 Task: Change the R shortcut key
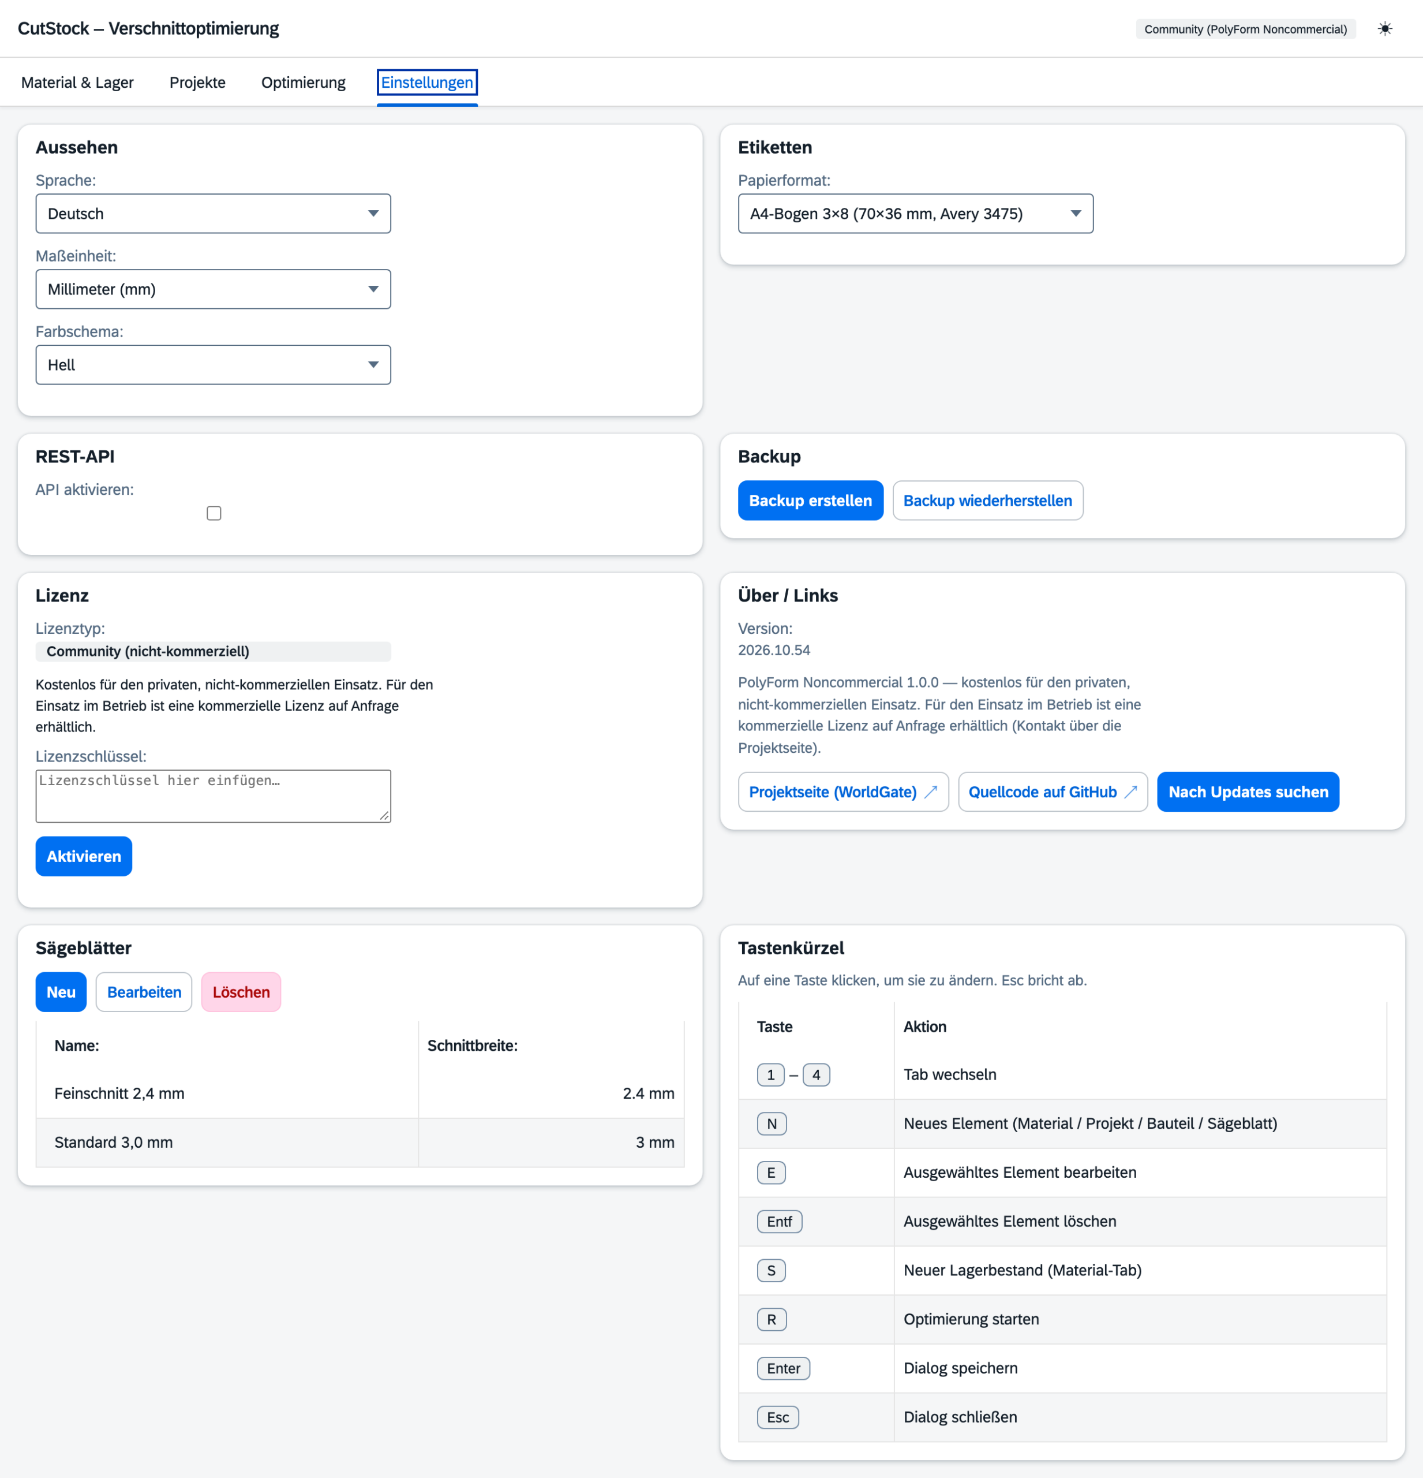(x=772, y=1320)
